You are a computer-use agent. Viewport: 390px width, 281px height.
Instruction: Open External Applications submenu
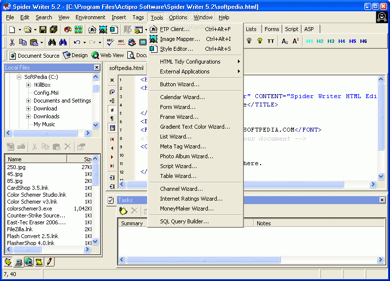(195, 71)
